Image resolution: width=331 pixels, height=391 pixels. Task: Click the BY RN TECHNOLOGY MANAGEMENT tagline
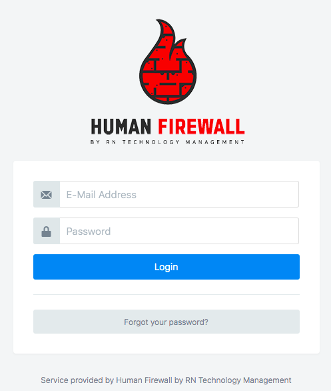click(x=167, y=142)
